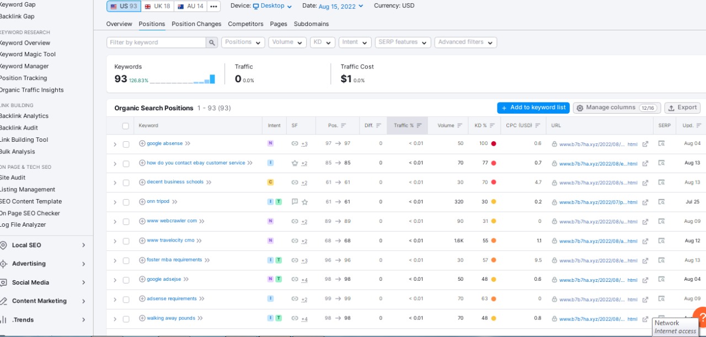Viewport: 706px width, 337px height.
Task: Check the box for www webcrawler com row
Action: (x=126, y=222)
